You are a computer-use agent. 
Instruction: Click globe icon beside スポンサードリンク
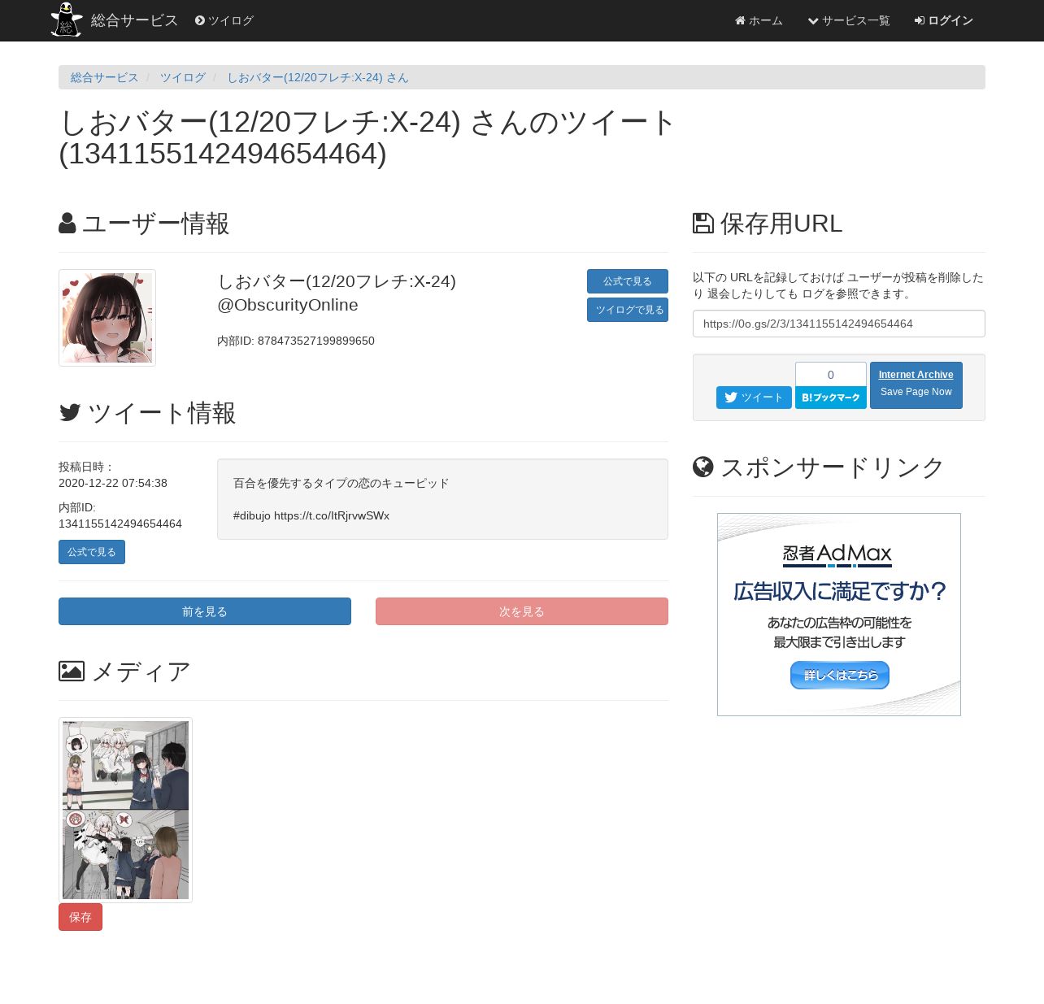point(703,467)
